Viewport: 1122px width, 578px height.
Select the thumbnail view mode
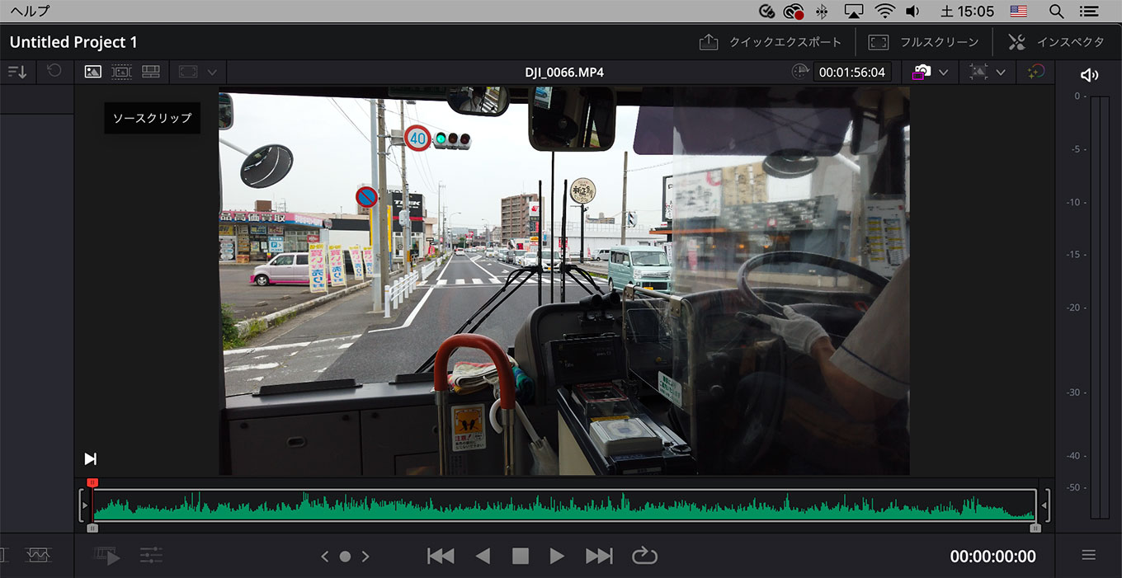[92, 72]
